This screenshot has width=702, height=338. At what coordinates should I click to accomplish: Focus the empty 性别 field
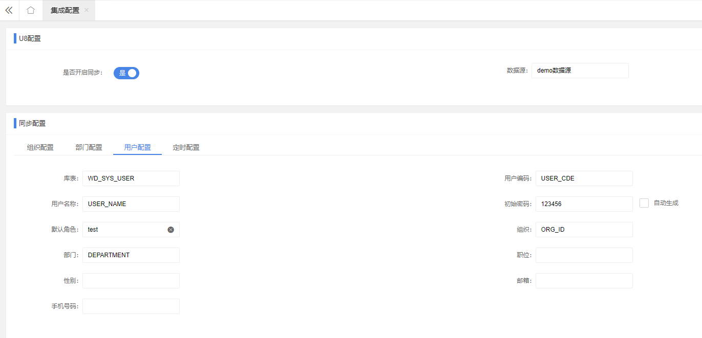click(131, 281)
